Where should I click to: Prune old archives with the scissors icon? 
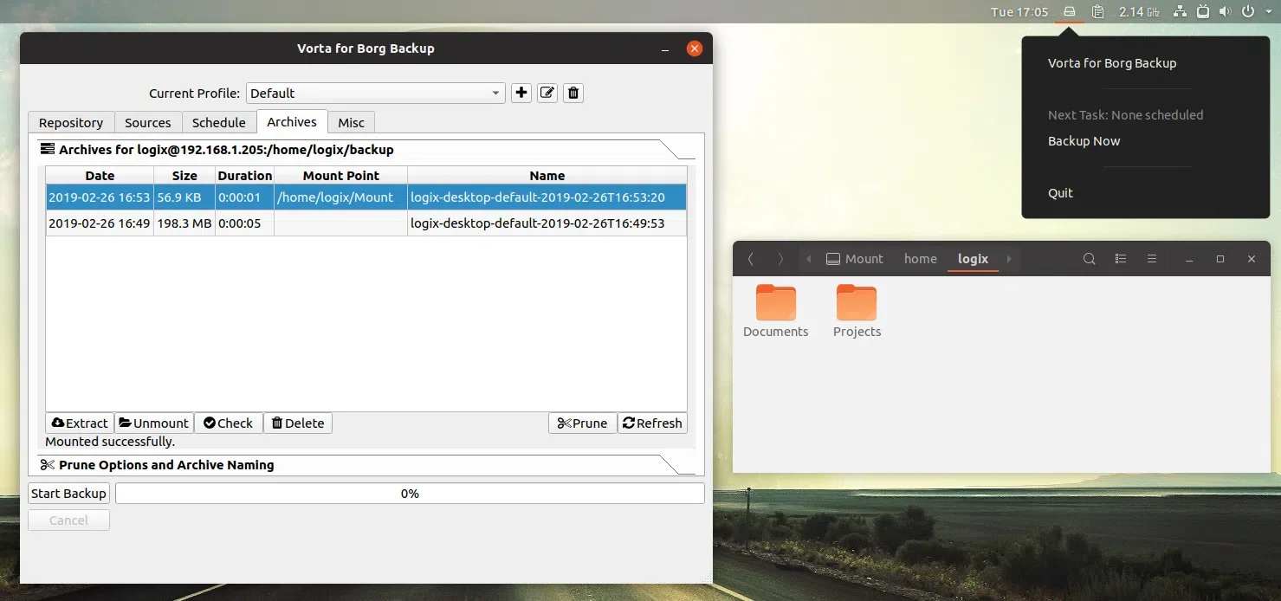click(582, 423)
